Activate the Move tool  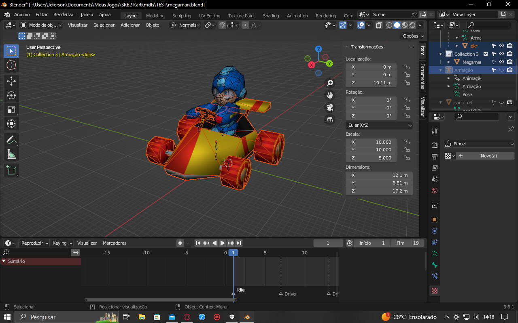[11, 81]
